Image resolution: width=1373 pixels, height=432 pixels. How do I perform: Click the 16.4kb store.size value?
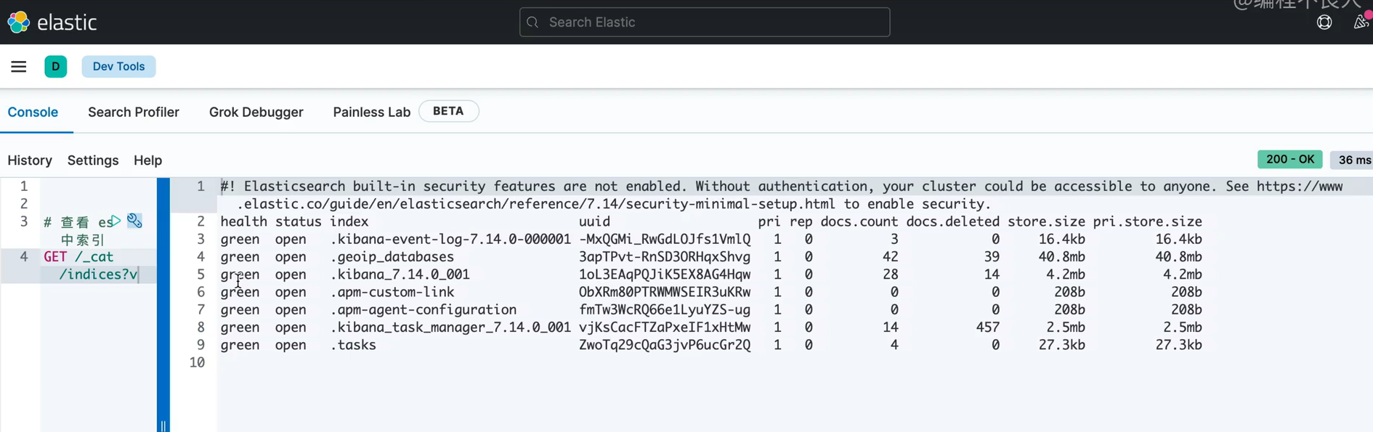(x=1062, y=240)
